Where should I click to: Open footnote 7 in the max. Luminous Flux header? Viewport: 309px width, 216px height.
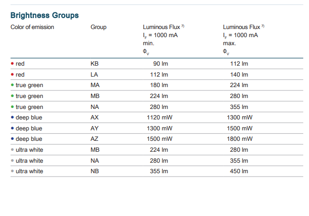pos(262,26)
